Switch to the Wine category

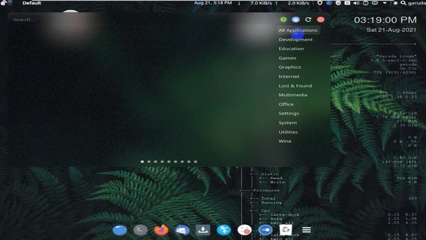coord(285,141)
